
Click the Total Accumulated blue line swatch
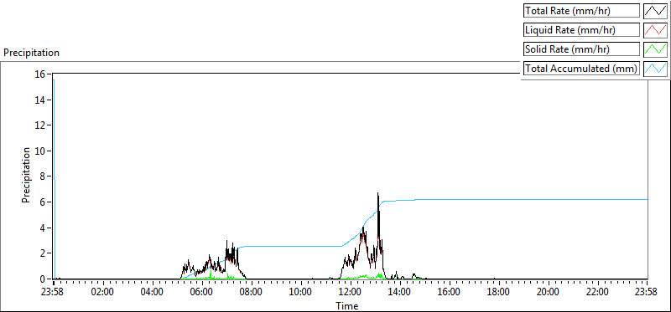pos(656,69)
